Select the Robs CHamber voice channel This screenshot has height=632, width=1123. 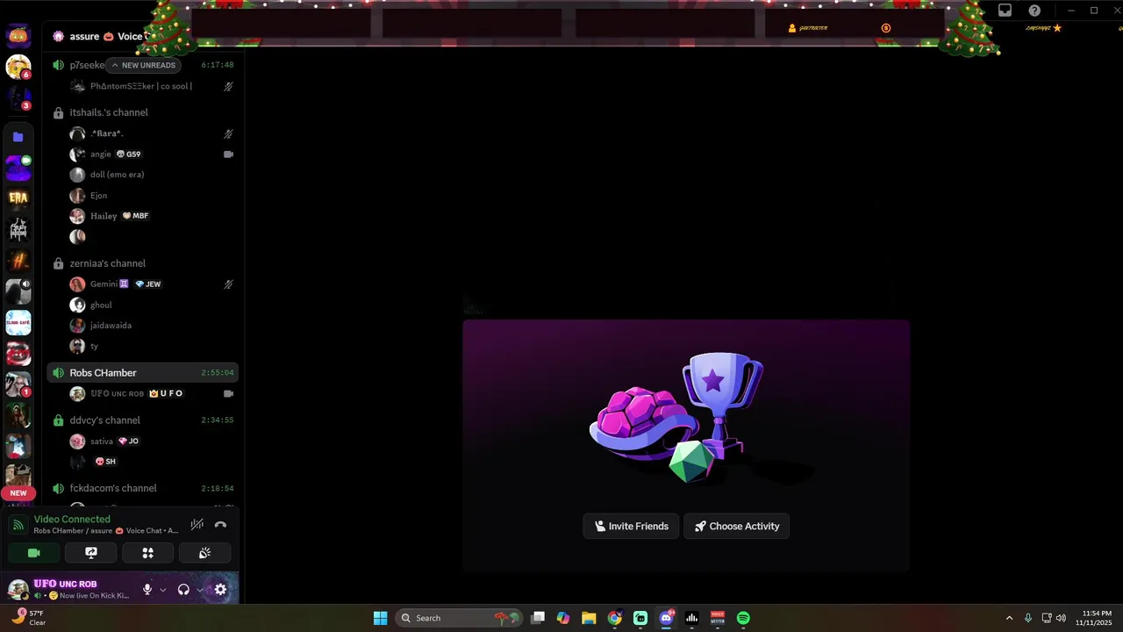(x=142, y=372)
